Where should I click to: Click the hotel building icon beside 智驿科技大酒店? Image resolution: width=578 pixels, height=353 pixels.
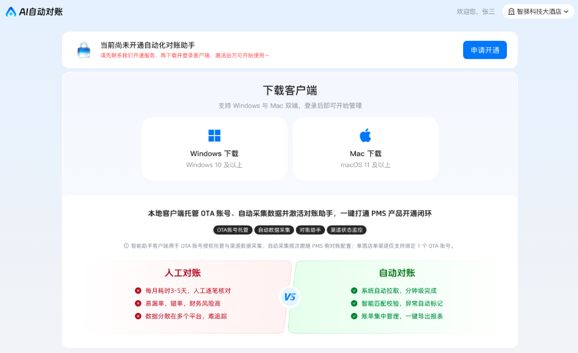(511, 12)
